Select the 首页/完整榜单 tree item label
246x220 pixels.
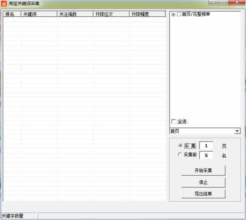click(x=196, y=14)
